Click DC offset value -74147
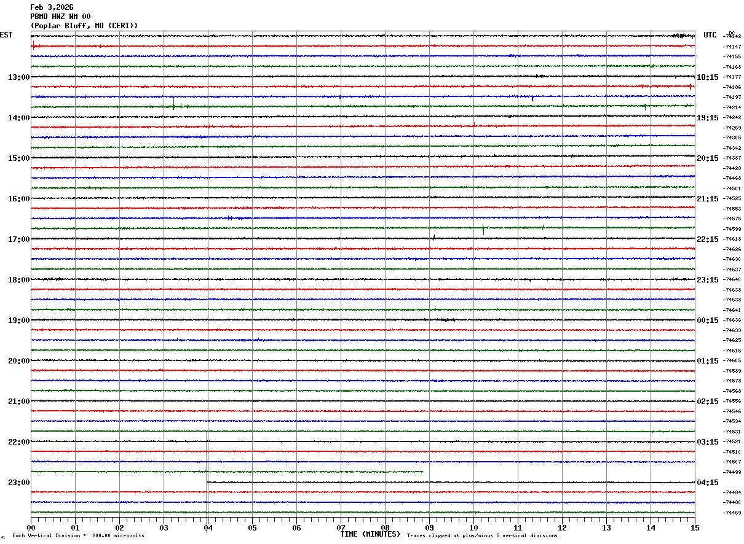 pyautogui.click(x=732, y=47)
